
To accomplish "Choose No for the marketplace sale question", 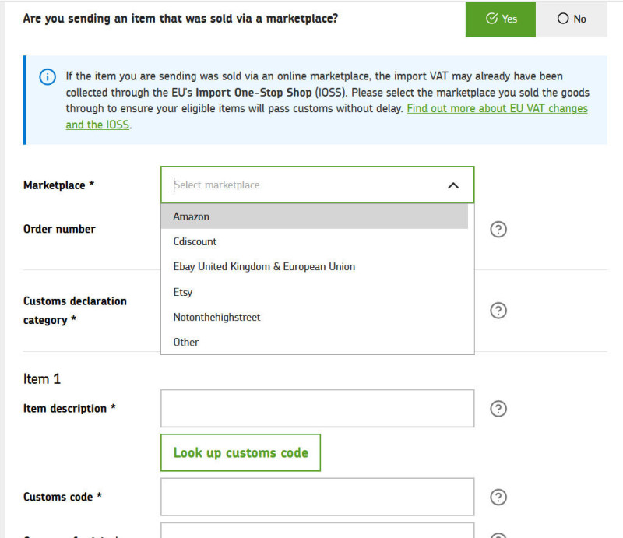I will coord(572,19).
